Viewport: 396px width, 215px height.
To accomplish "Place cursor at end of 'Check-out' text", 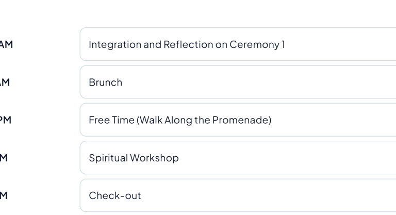I will (142, 195).
